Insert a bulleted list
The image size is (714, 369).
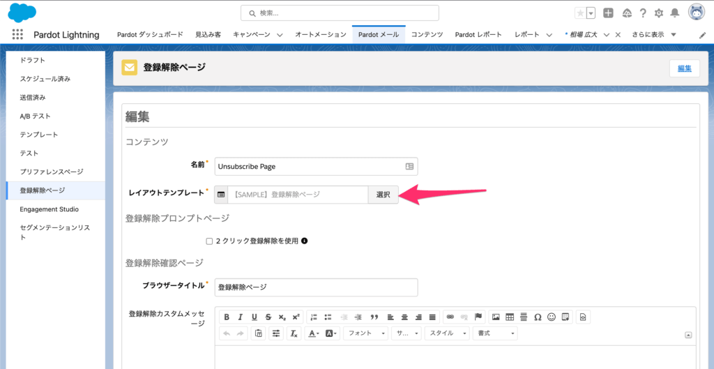click(x=328, y=317)
